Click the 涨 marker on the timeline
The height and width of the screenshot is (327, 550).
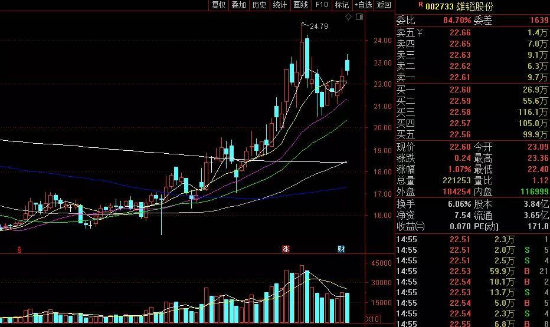coord(286,249)
